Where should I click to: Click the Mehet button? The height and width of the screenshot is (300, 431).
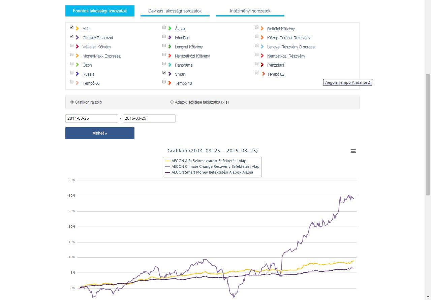100,133
